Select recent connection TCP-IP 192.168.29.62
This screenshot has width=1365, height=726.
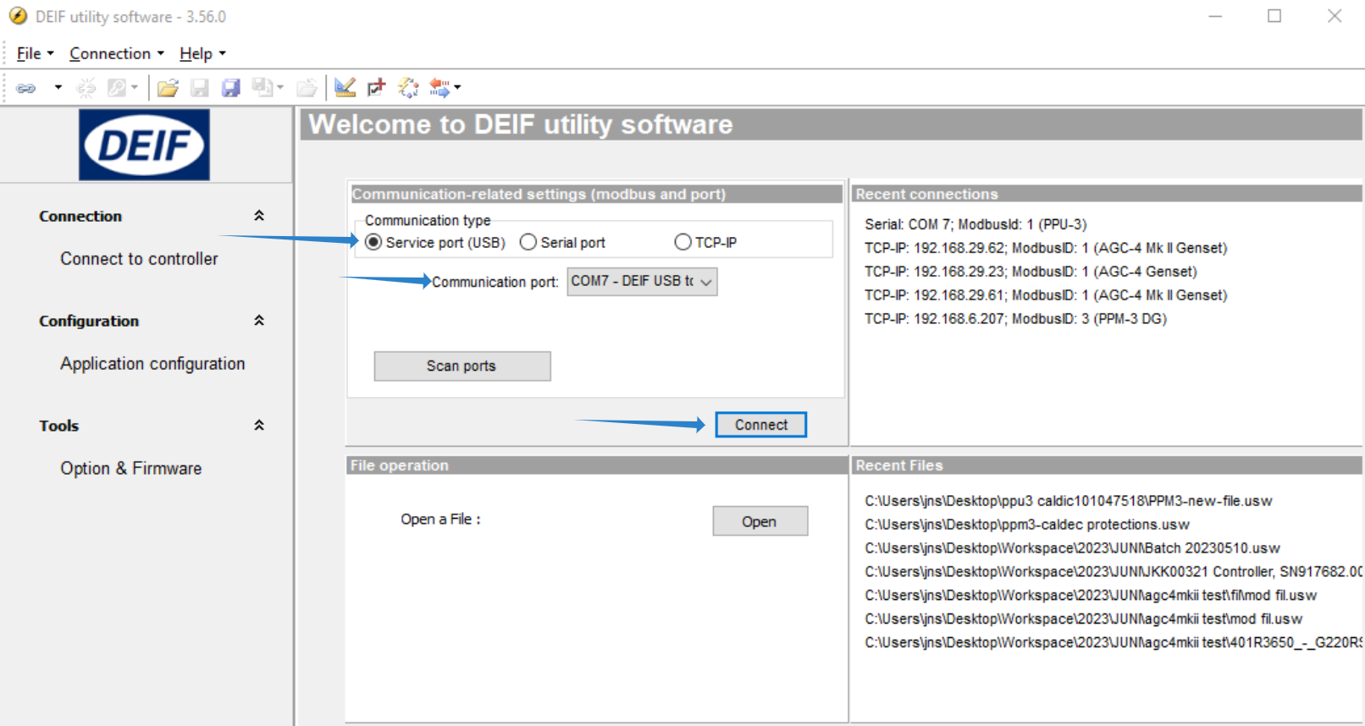pos(1046,248)
